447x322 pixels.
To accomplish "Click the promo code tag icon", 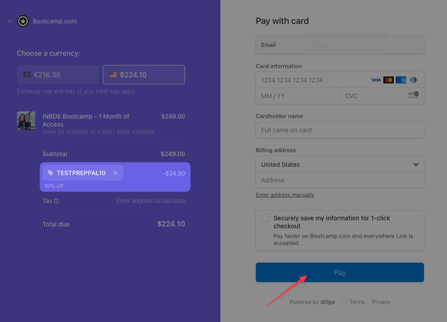I will click(x=50, y=173).
